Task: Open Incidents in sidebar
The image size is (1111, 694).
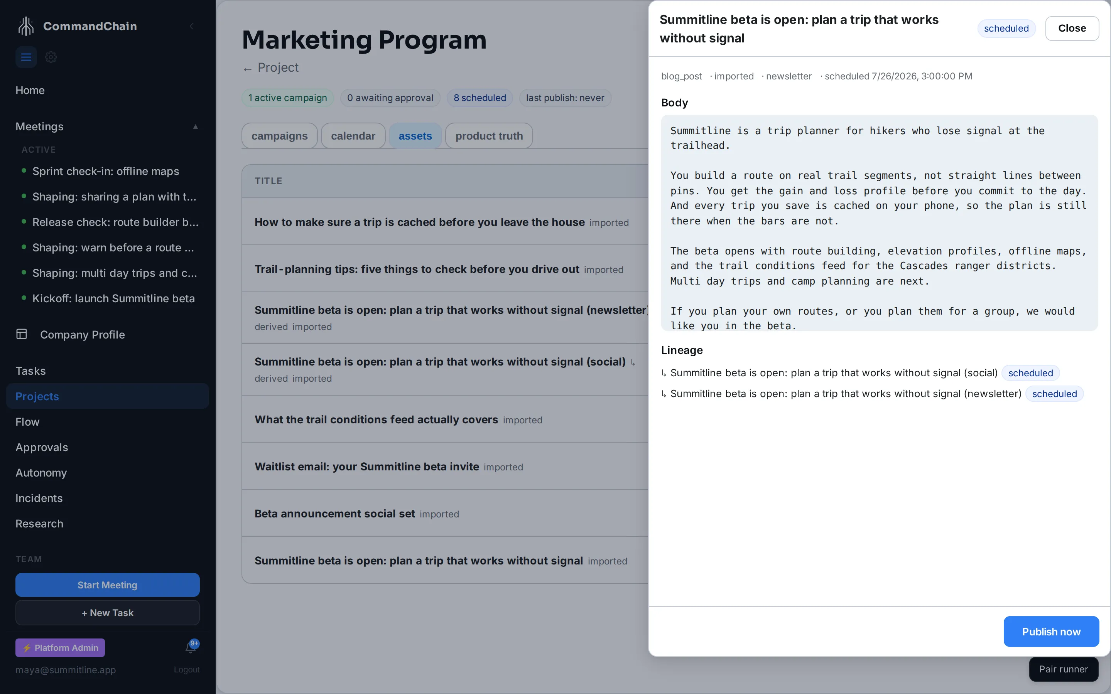Action: [39, 499]
